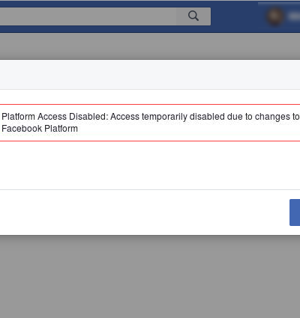The image size is (300, 318).
Task: Open the blurred profile avatar picture
Action: (x=275, y=16)
